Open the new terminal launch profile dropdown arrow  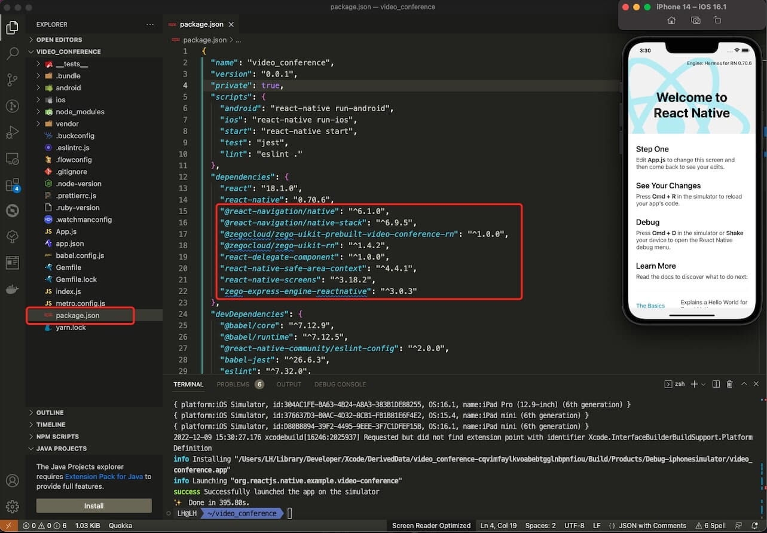tap(703, 384)
